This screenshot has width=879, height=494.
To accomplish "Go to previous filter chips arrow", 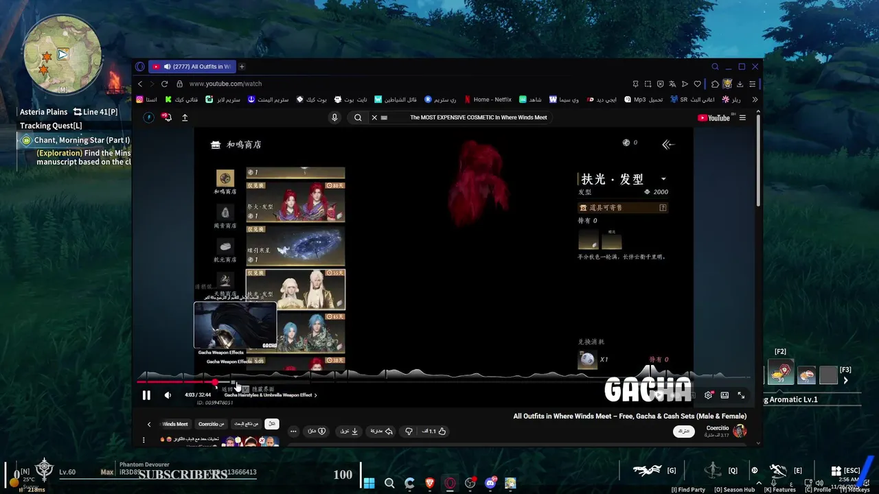I will [x=148, y=424].
